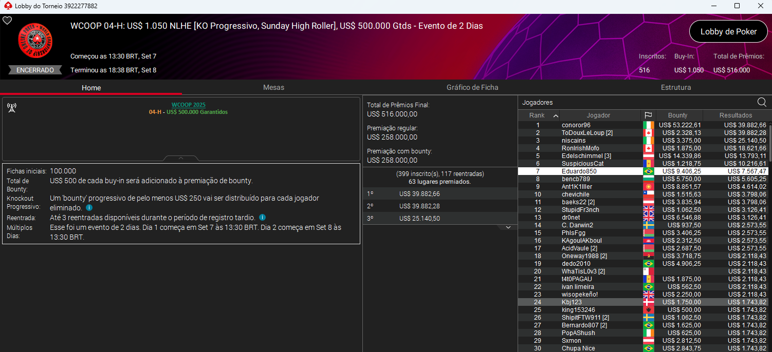Viewport: 772px width, 352px height.
Task: Select player dr0net in list
Action: pos(642,218)
